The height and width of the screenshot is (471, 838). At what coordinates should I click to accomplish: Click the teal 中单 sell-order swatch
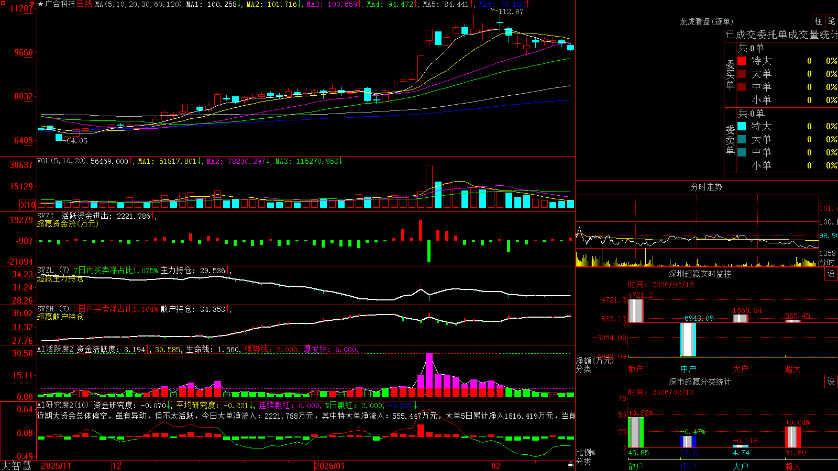click(742, 152)
